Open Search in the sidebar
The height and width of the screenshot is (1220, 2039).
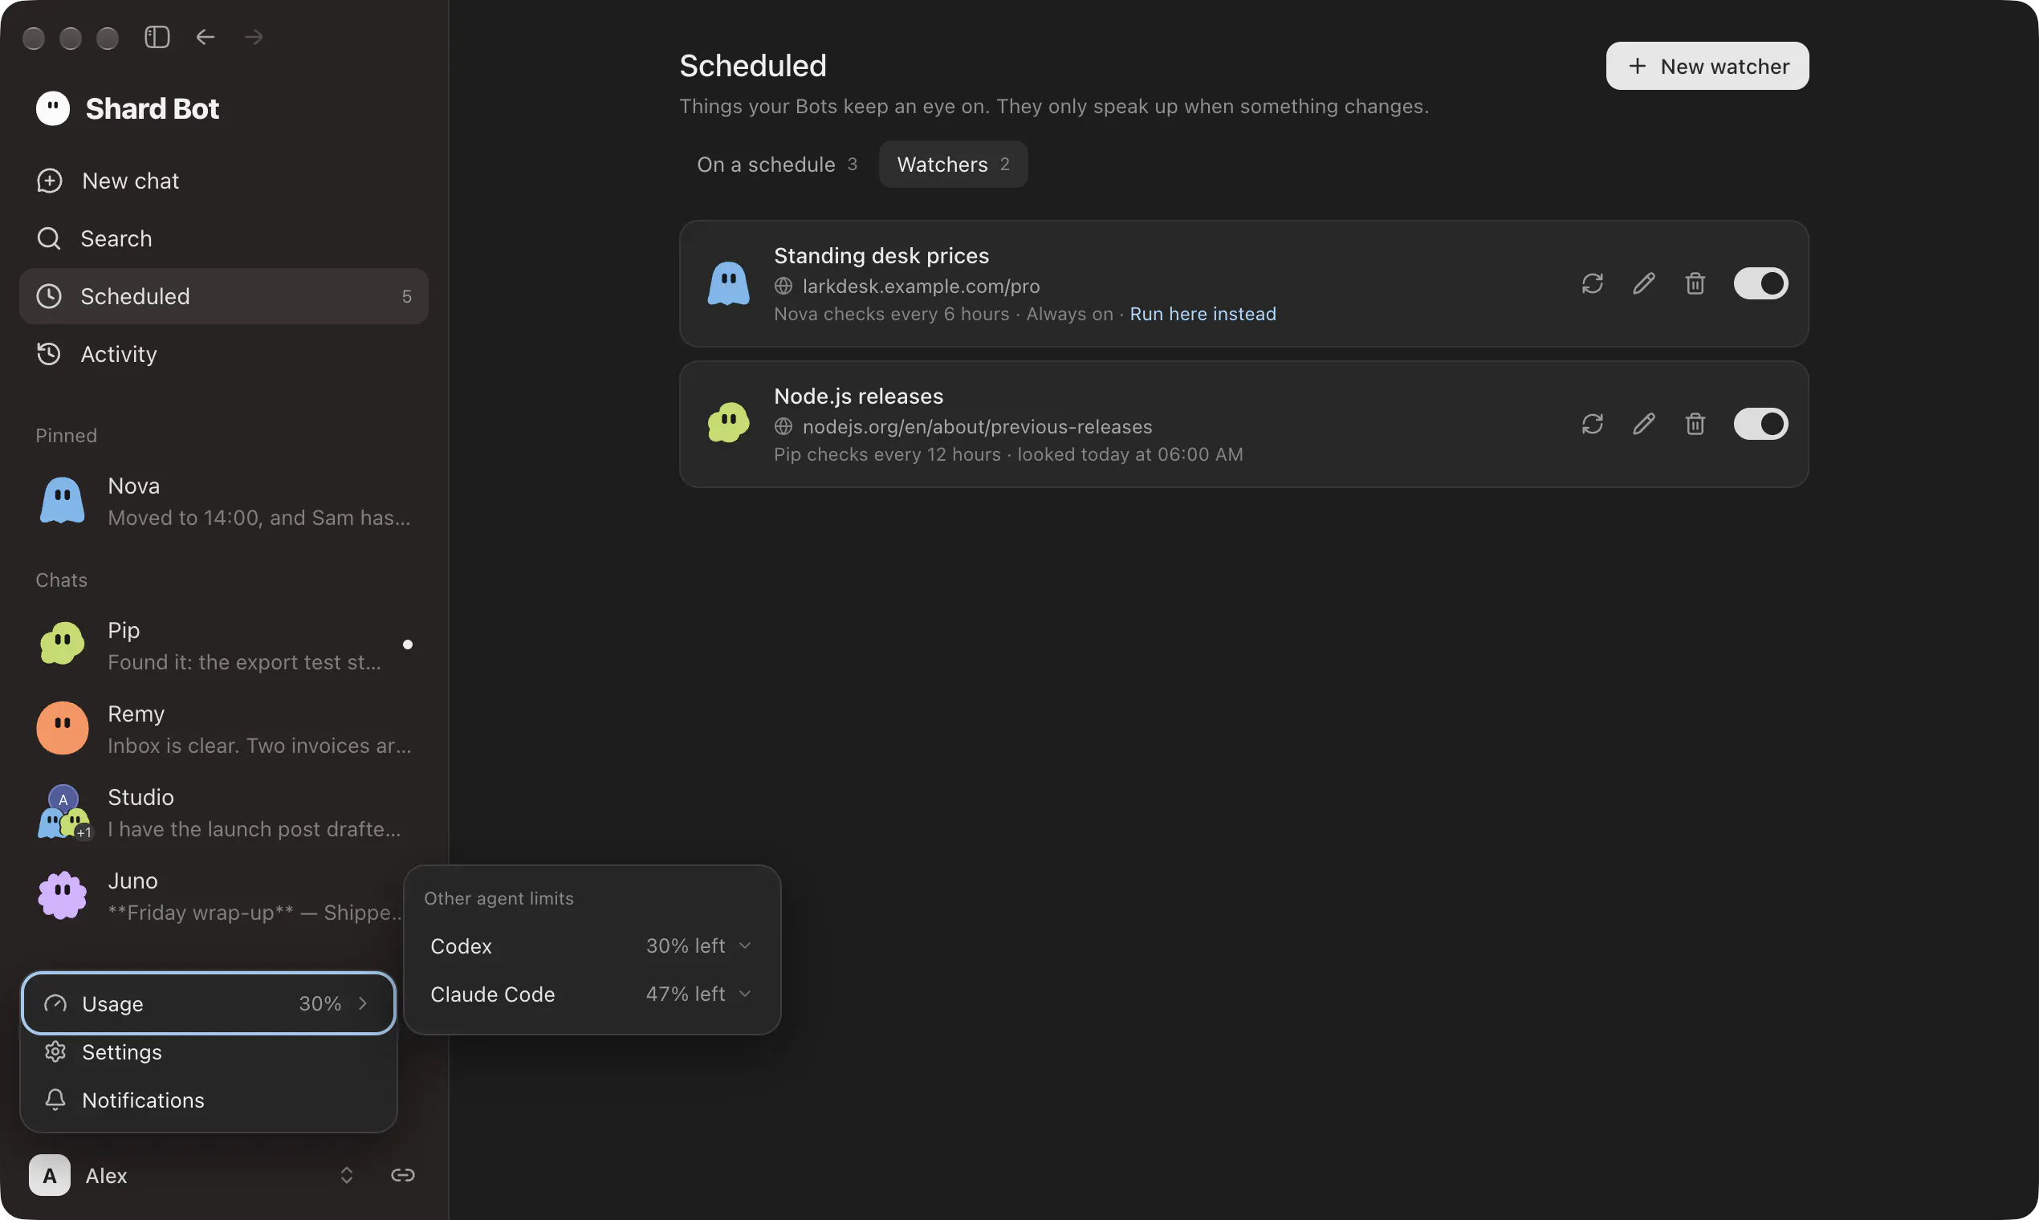[224, 238]
